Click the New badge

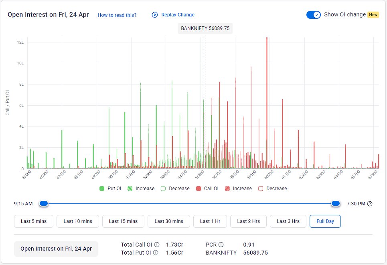373,15
